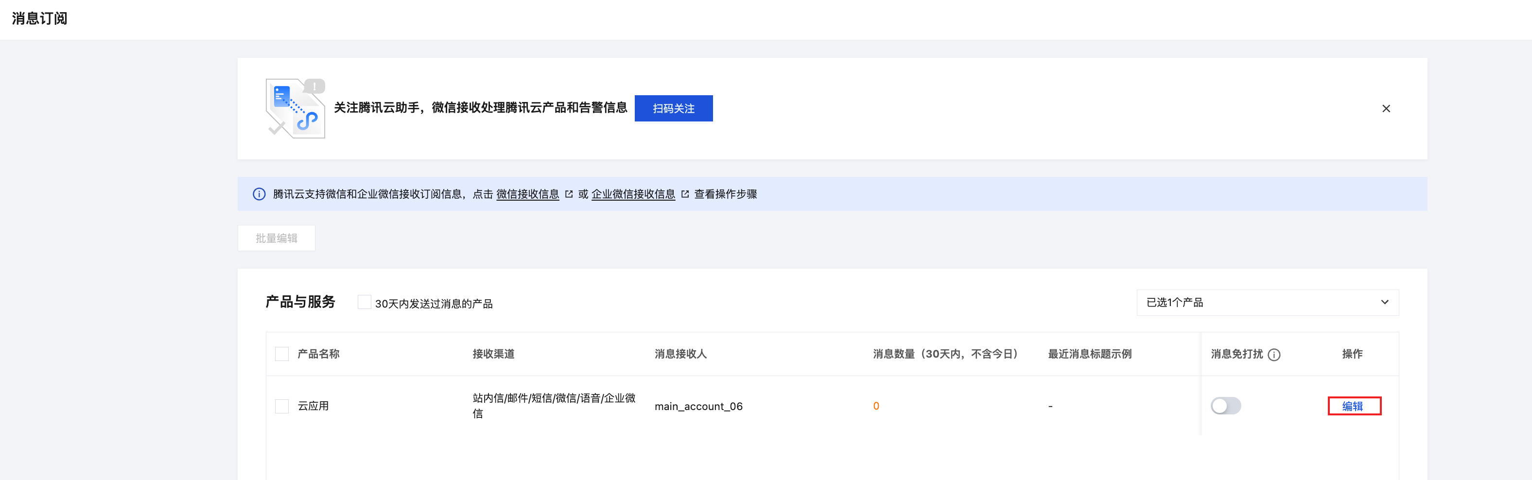
Task: Open the 微信接收信息 link
Action: pos(527,194)
